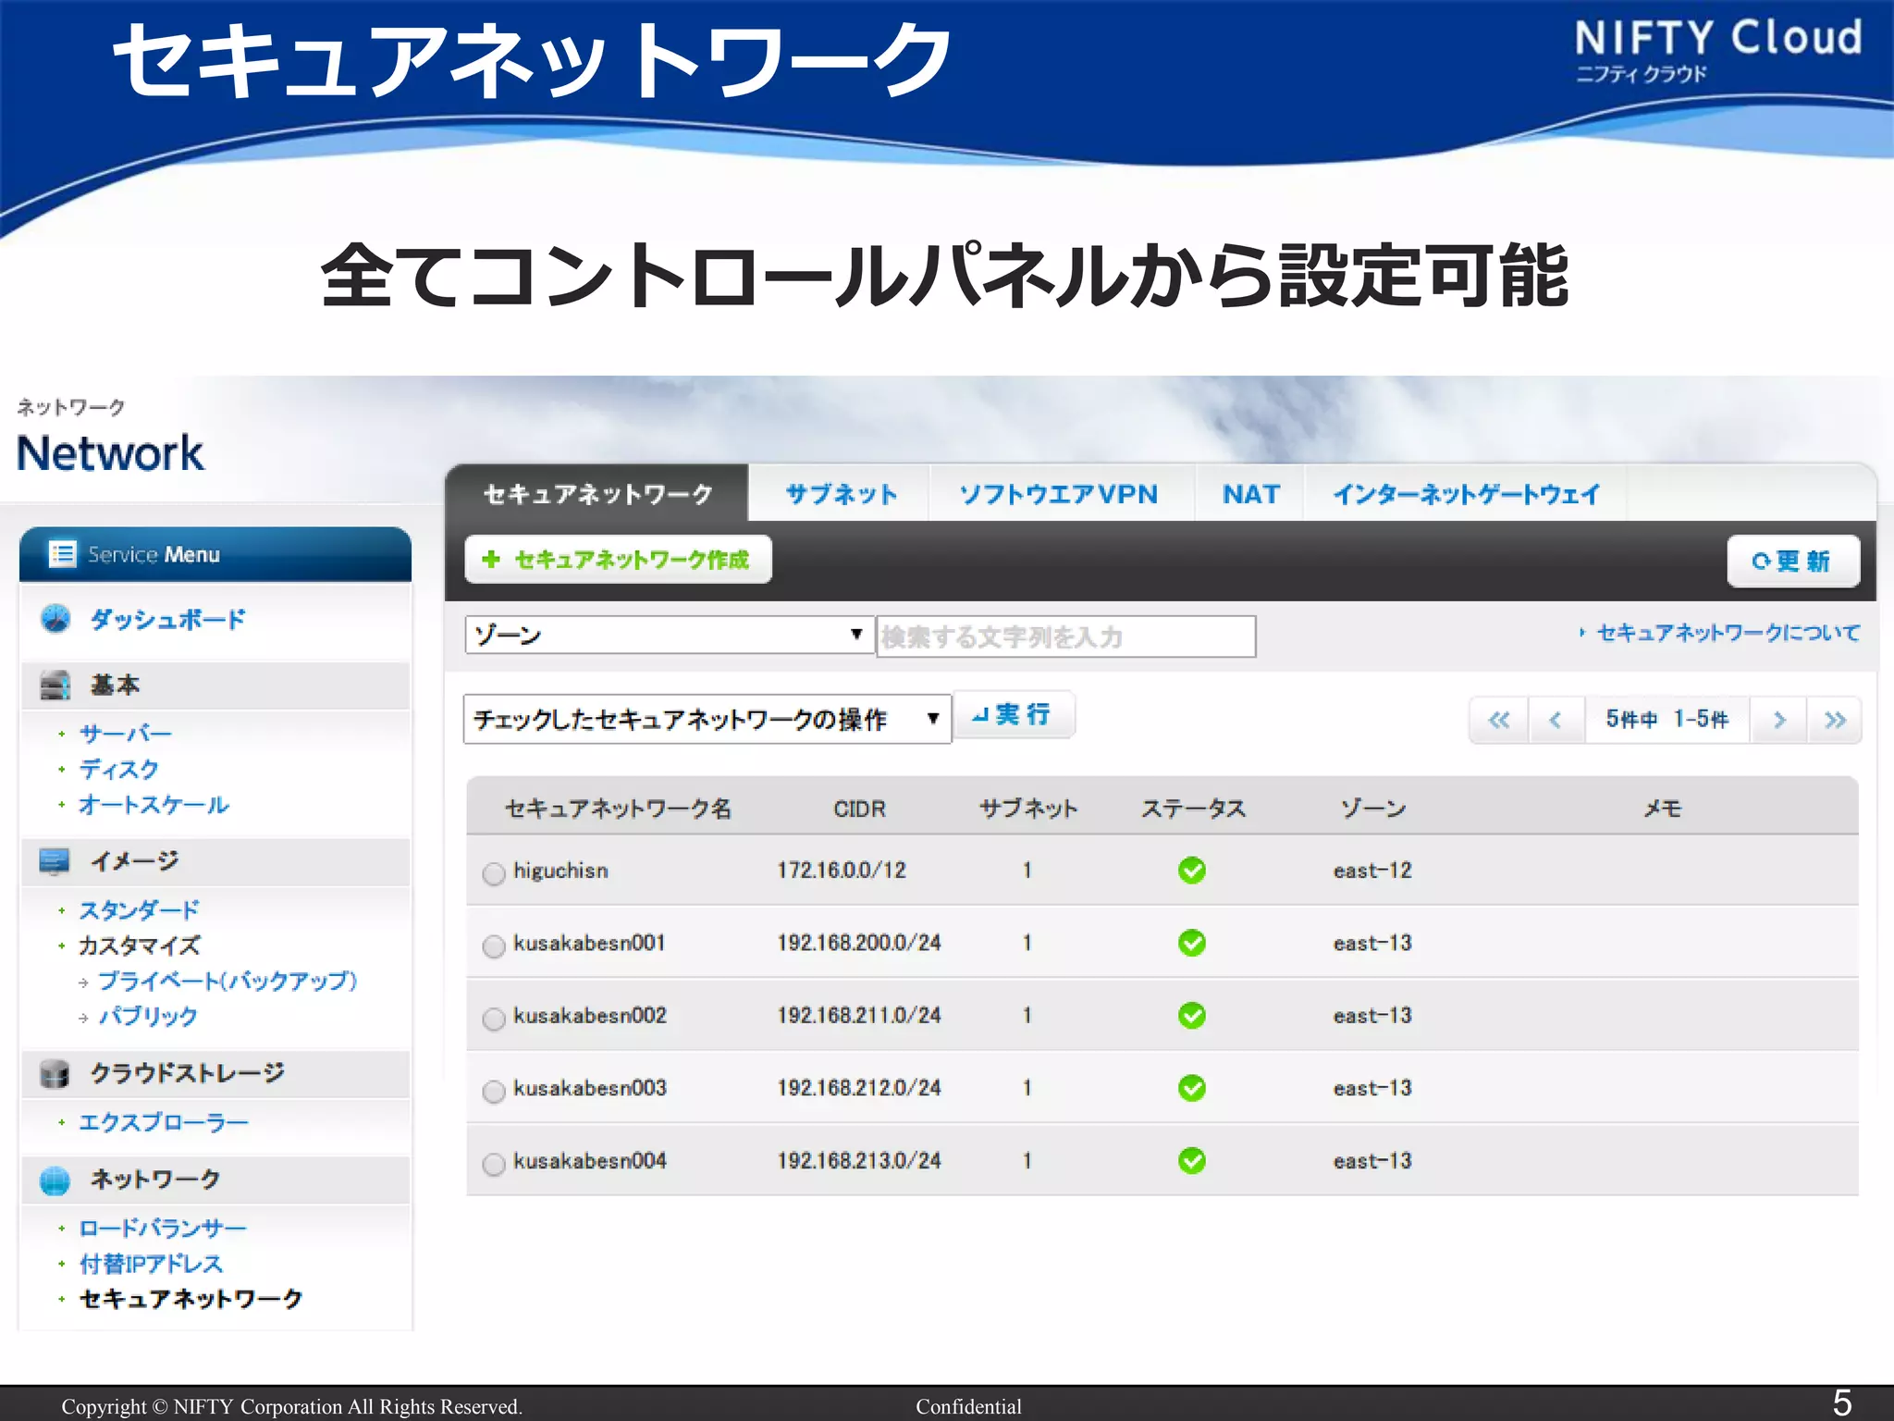Screen dimensions: 1894x1421
Task: Click the 実行 execute button
Action: [1015, 715]
